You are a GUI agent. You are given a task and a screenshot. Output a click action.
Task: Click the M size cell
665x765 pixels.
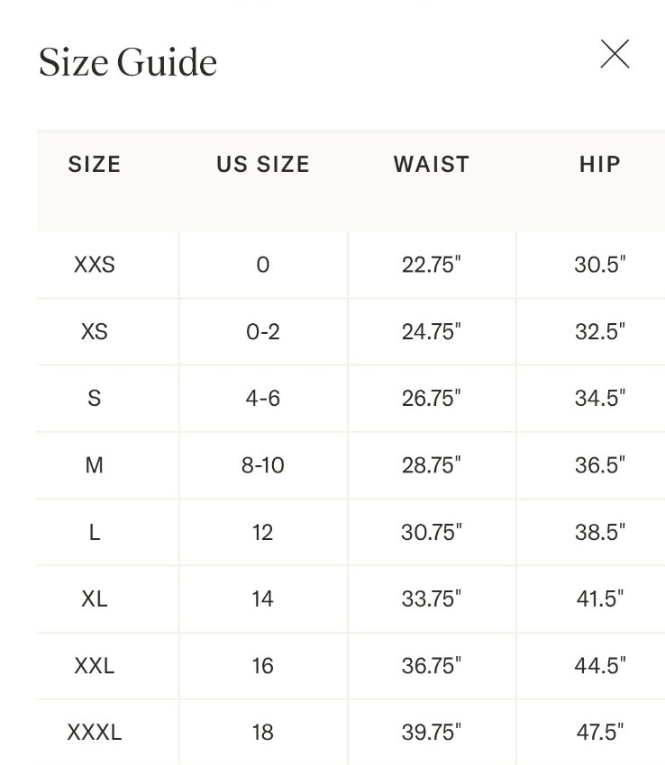(x=95, y=465)
